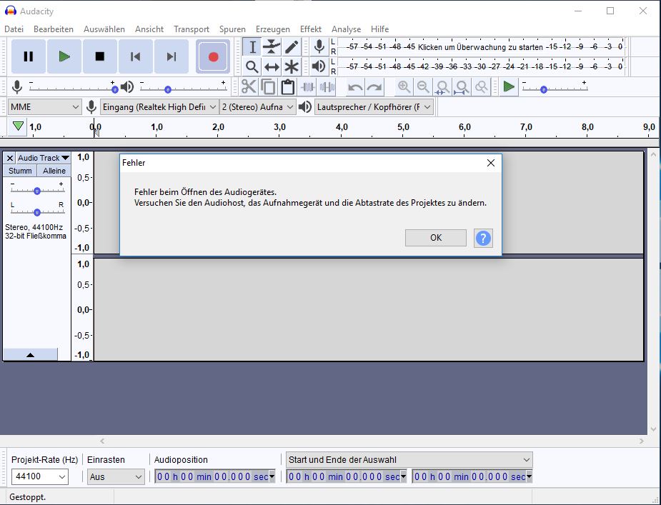Click the Pause transport button

pos(29,56)
